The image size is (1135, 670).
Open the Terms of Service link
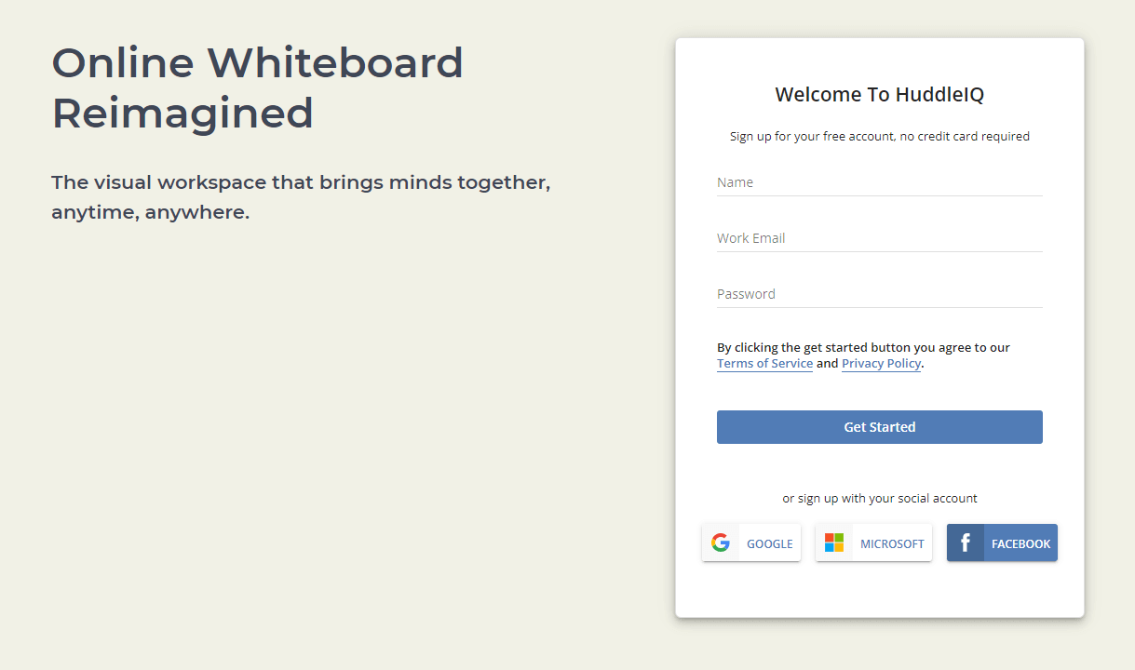764,363
